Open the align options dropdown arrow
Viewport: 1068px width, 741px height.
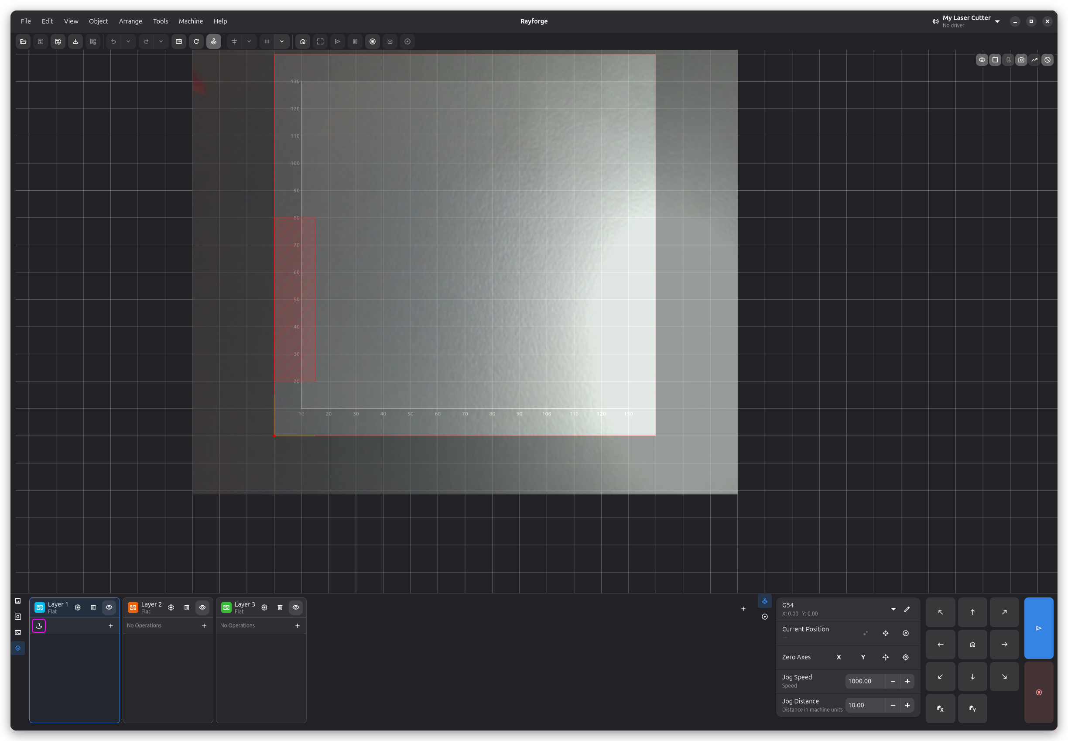point(249,41)
